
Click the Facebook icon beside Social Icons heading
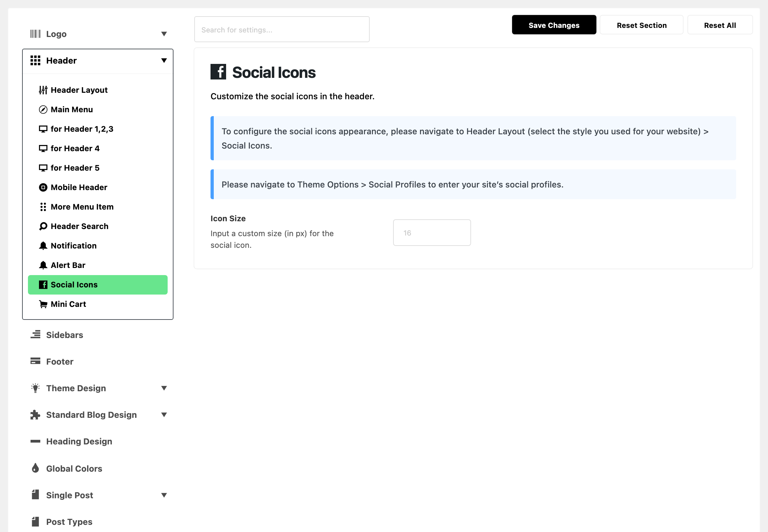(x=218, y=72)
